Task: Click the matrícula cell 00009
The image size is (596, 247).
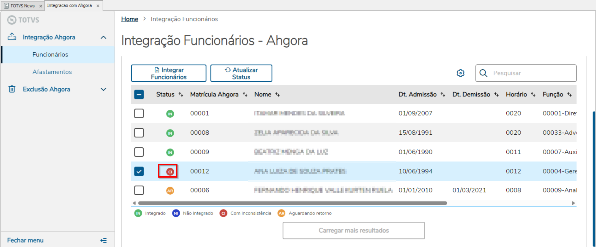Action: pyautogui.click(x=200, y=152)
